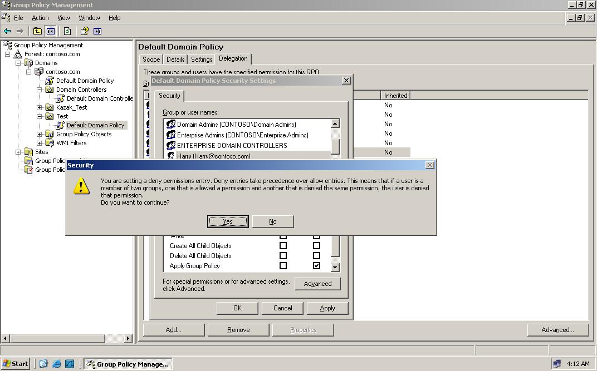Viewport: 597px width, 371px height.
Task: Switch to the Settings tab
Action: coord(202,60)
